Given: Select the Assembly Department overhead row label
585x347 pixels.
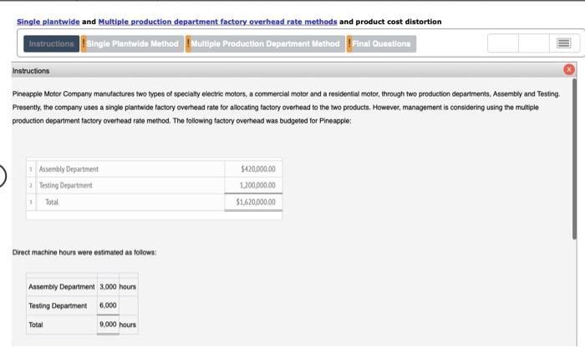Looking at the screenshot, I should point(69,169).
